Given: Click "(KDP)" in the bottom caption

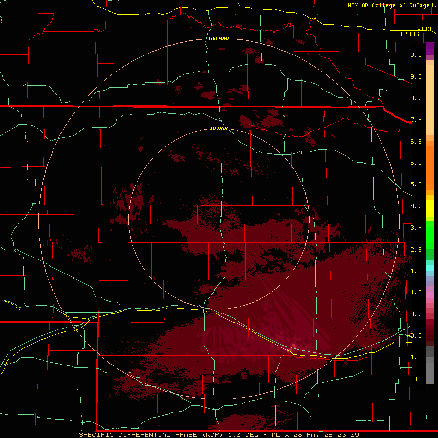Looking at the screenshot, I should click(x=213, y=435).
